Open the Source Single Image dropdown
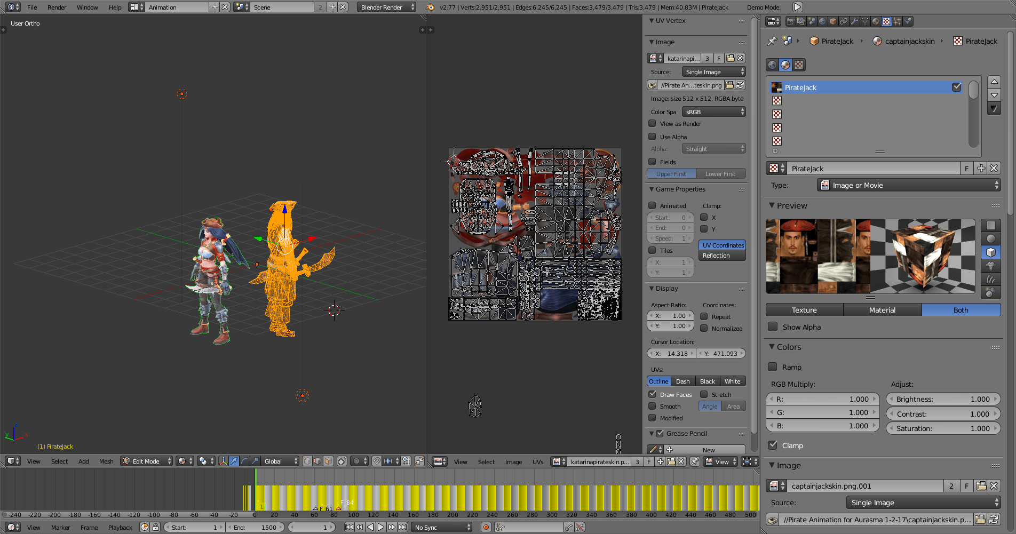 tap(713, 71)
